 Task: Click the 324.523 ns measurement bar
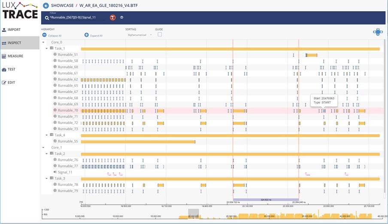(265, 199)
